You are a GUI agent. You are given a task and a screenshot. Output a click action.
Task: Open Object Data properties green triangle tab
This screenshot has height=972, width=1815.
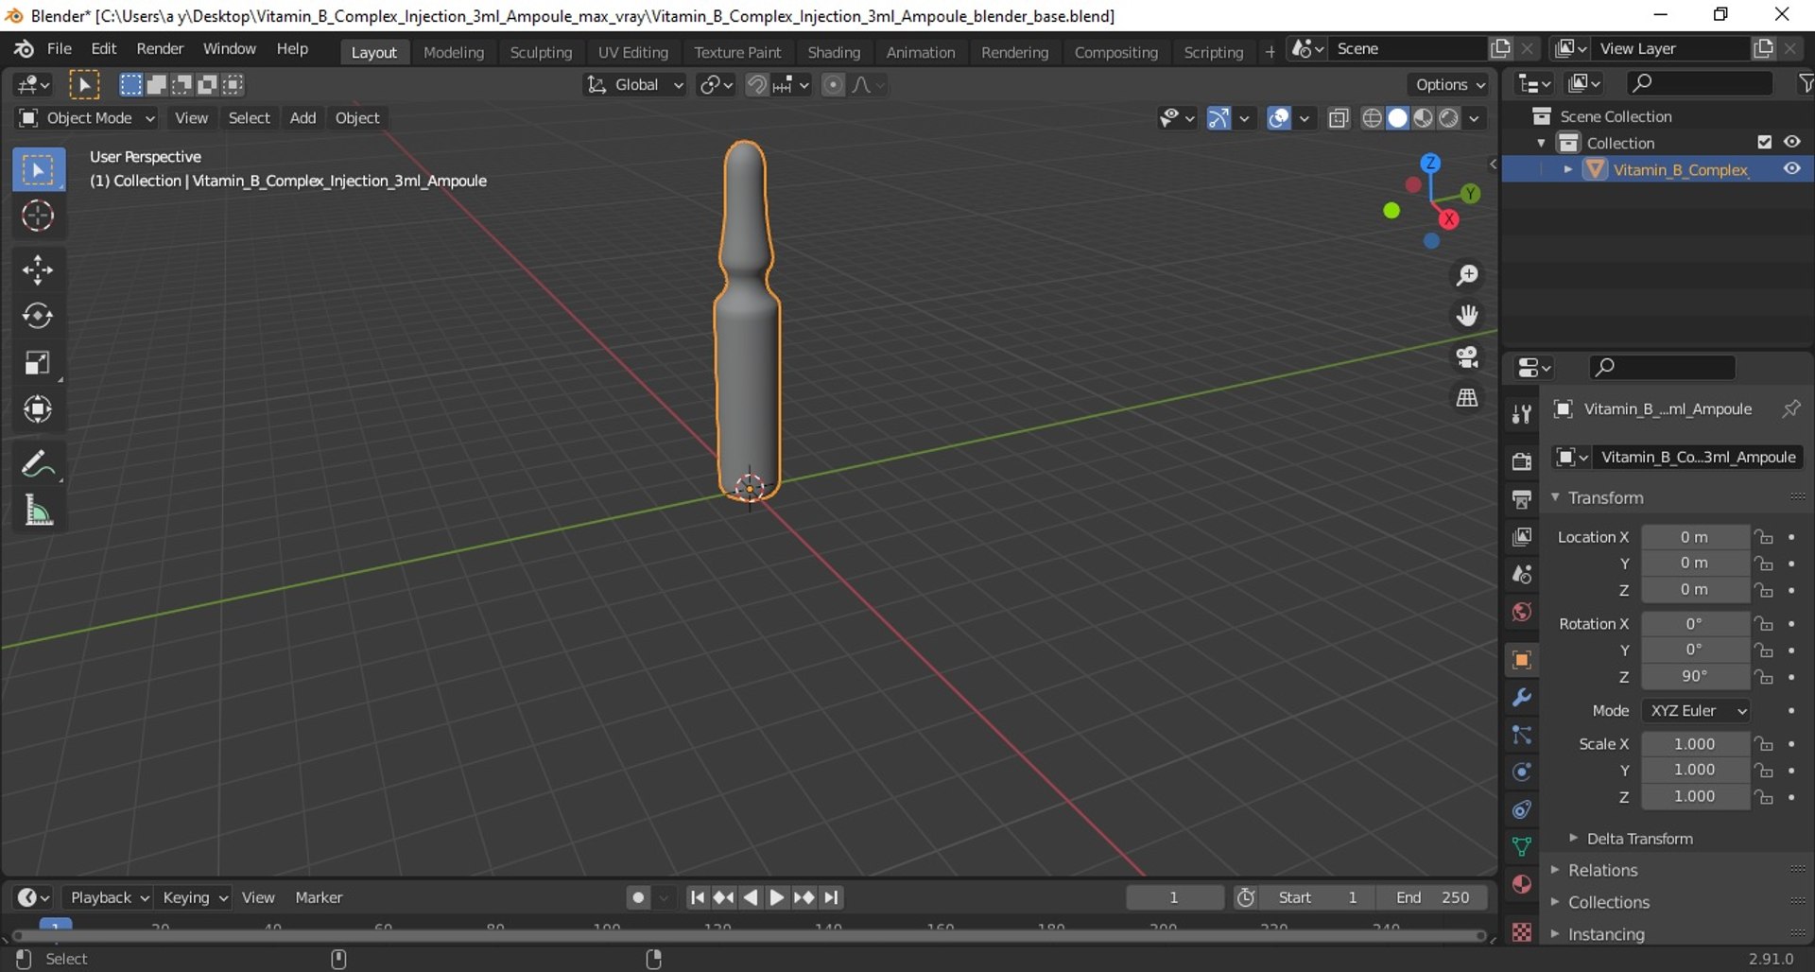[1521, 846]
